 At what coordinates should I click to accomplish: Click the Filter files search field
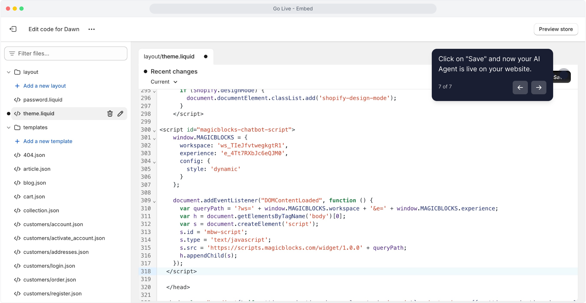(x=66, y=53)
